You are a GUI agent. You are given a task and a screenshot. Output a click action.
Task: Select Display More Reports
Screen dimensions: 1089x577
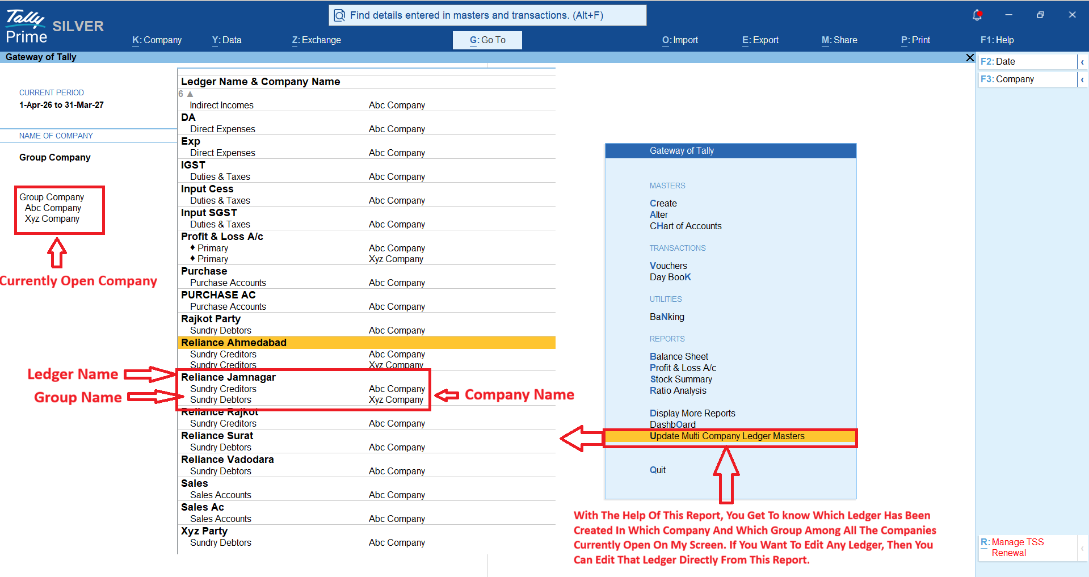point(692,413)
